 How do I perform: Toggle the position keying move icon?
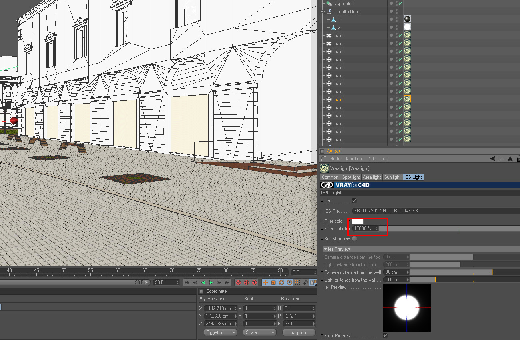point(265,282)
